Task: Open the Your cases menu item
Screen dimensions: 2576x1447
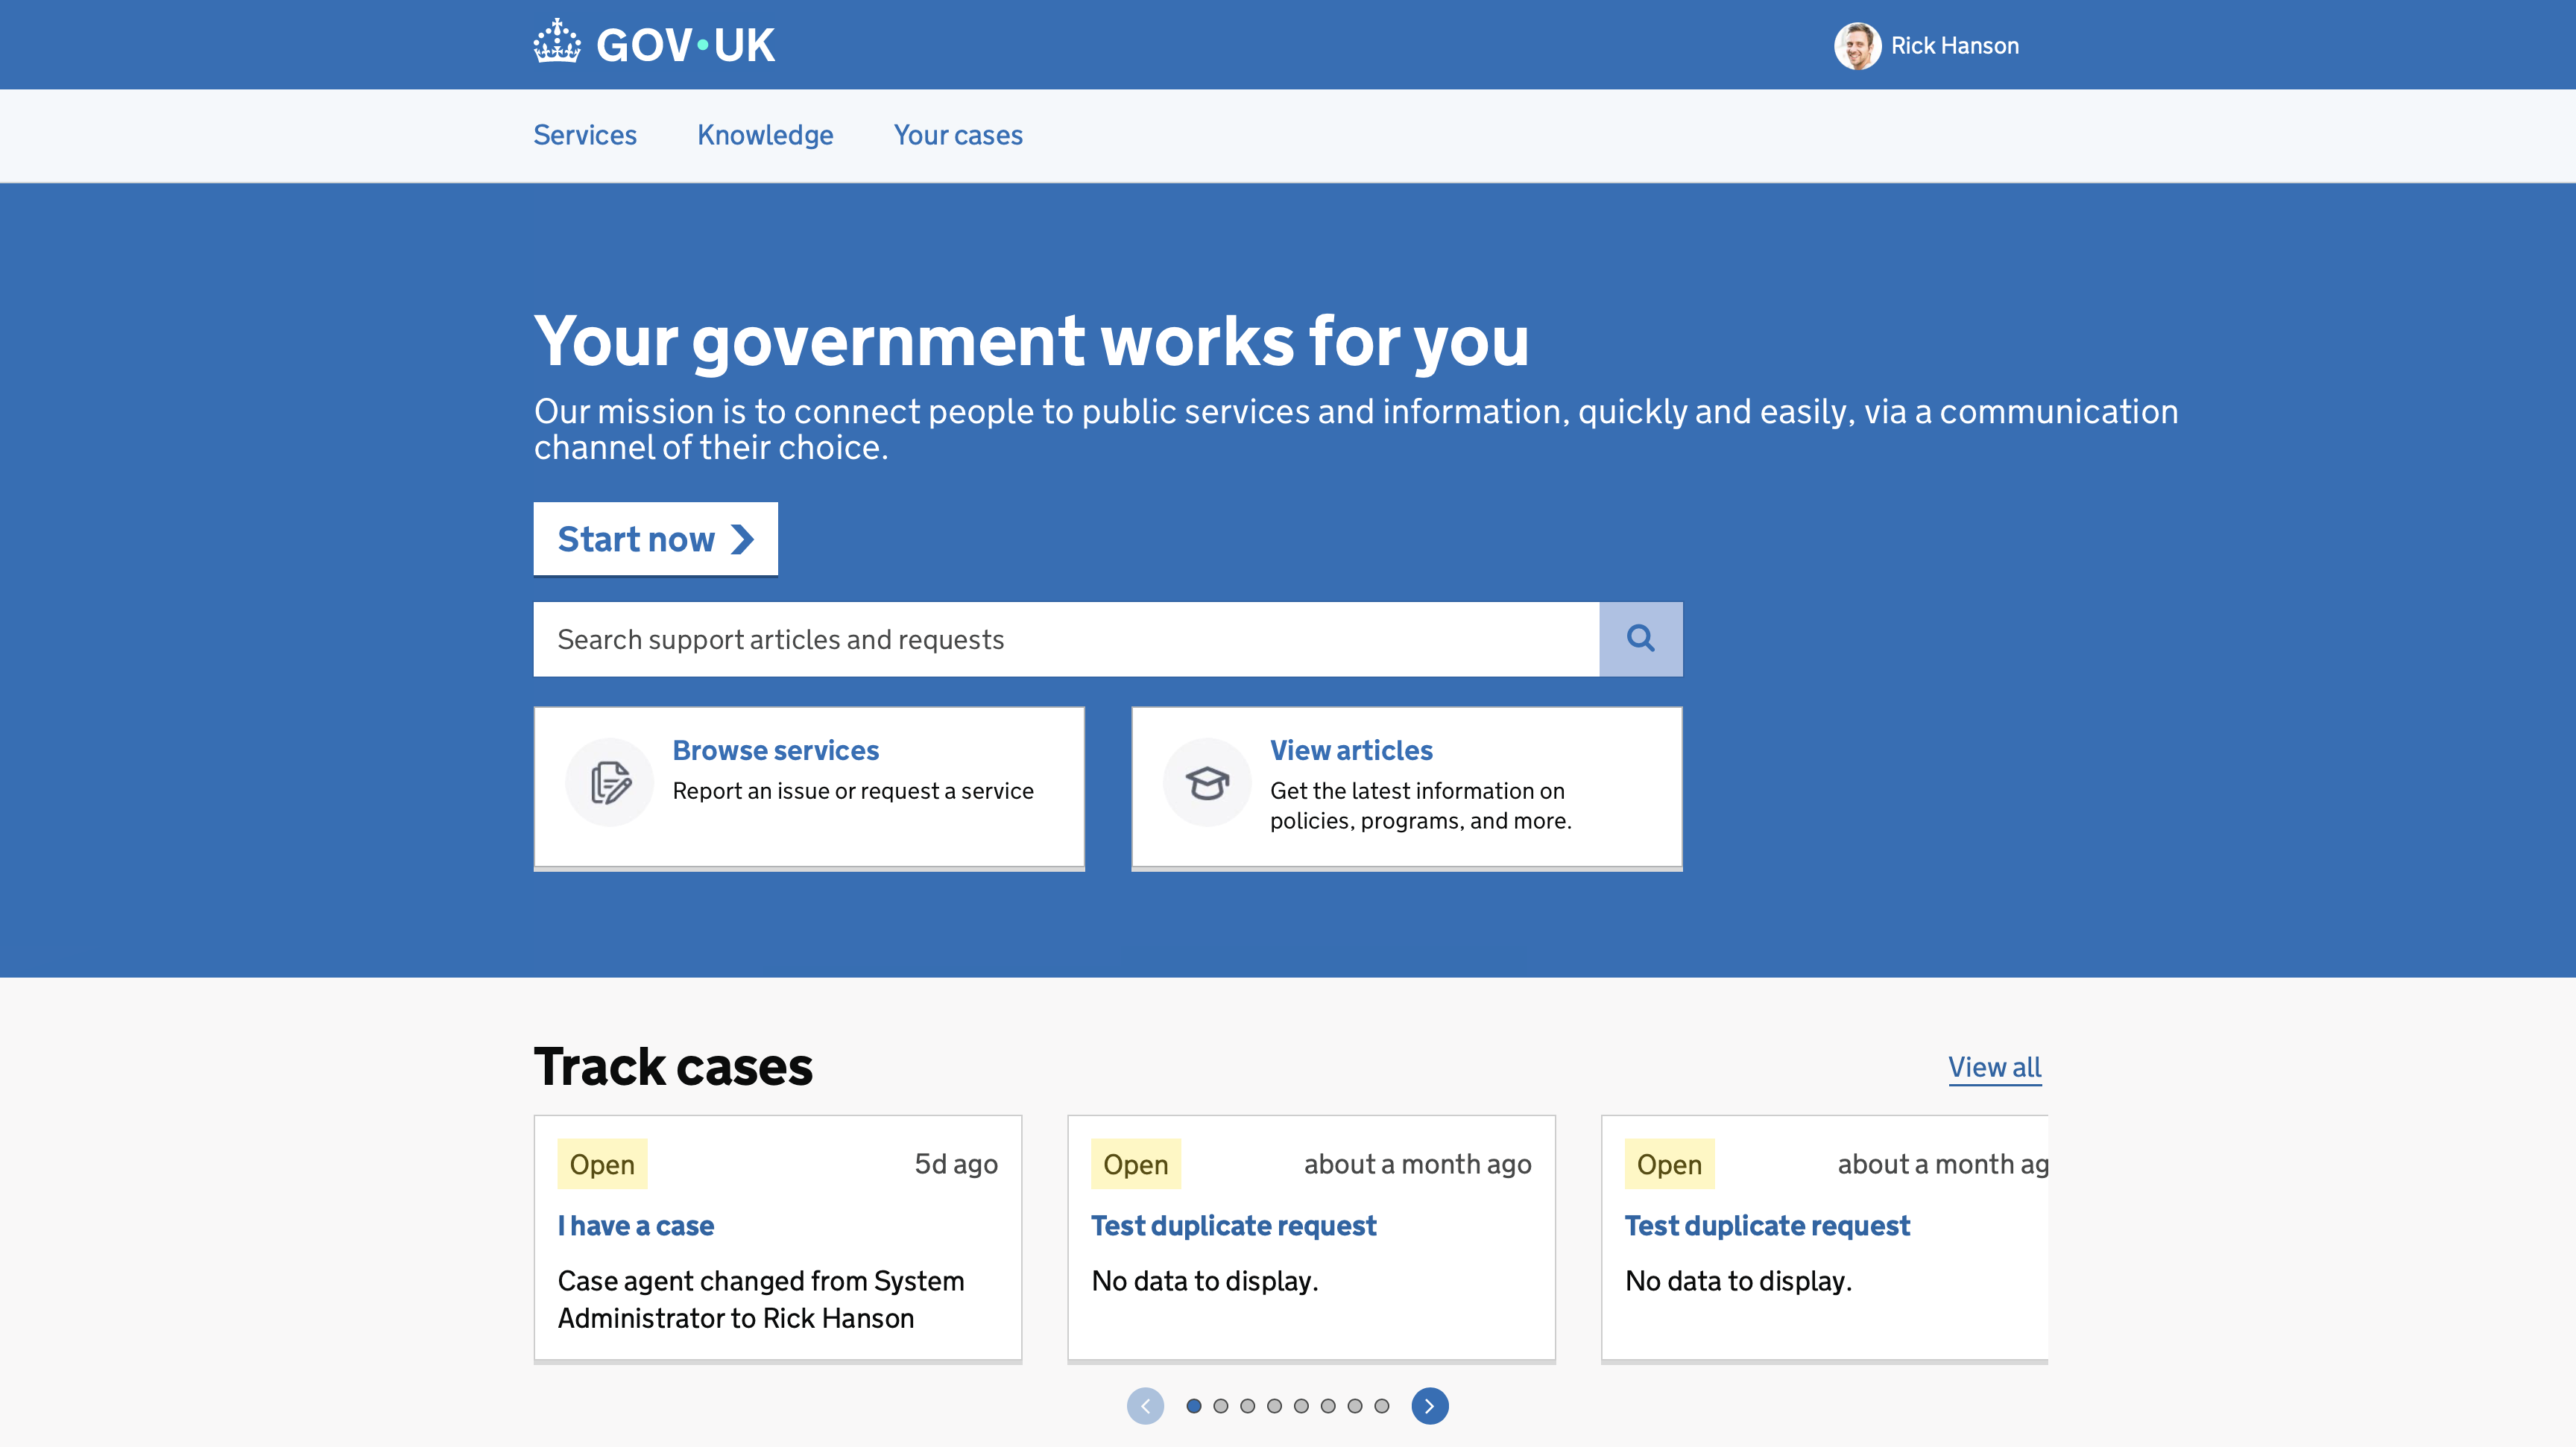Action: (958, 135)
